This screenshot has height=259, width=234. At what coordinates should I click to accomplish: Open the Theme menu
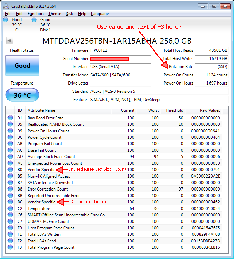tap(54, 14)
